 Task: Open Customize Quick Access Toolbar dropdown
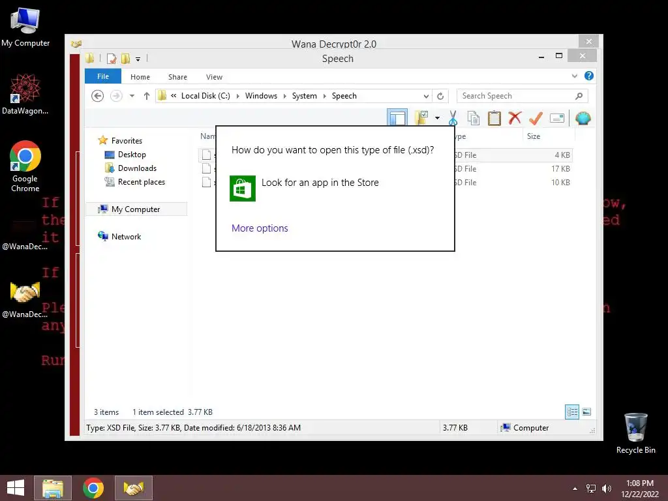[x=138, y=59]
